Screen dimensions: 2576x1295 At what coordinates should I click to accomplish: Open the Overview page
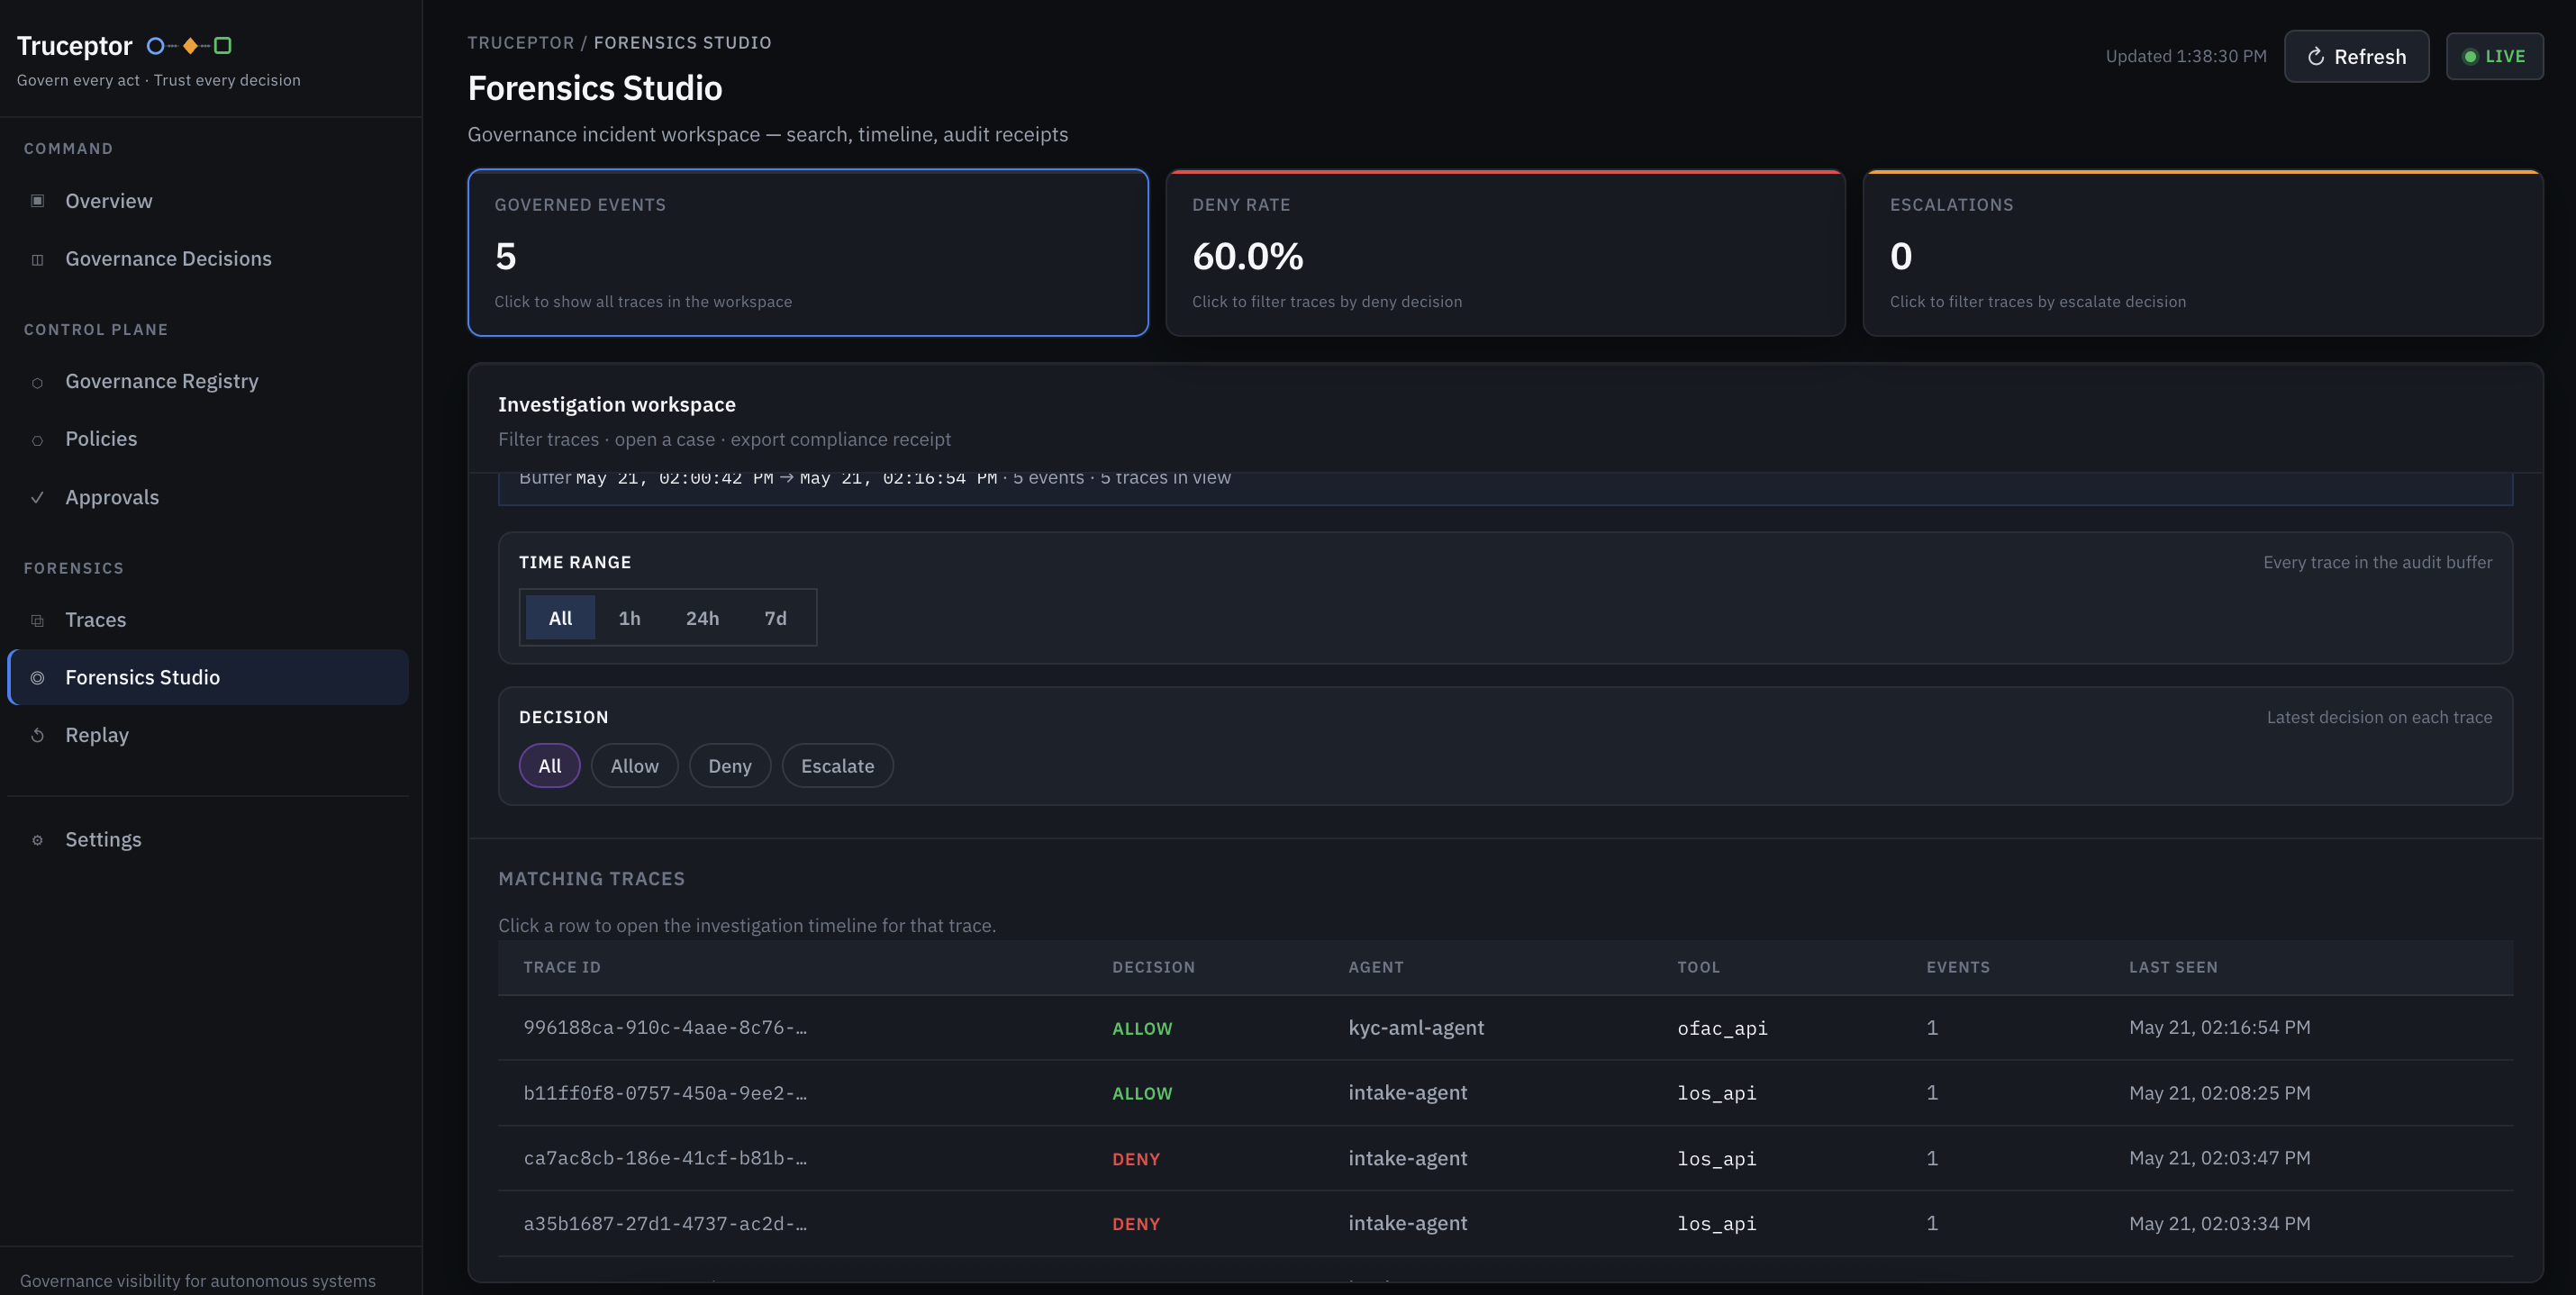pyautogui.click(x=208, y=201)
